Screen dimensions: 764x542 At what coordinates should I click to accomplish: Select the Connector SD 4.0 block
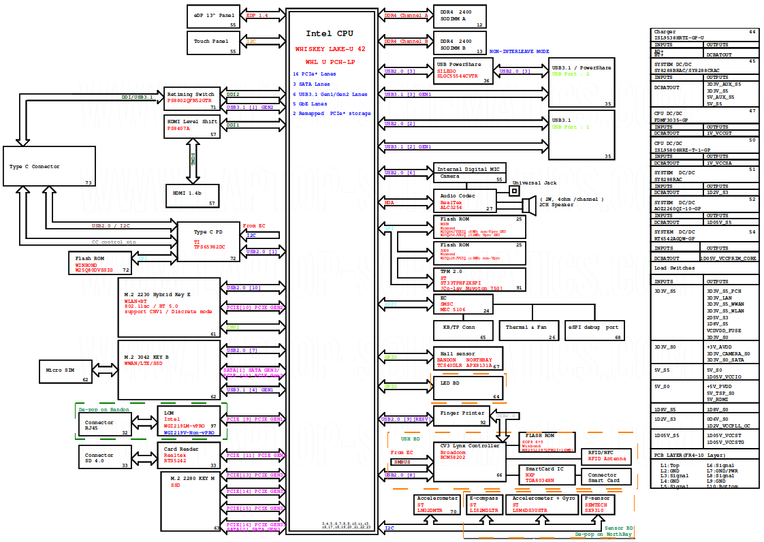point(106,457)
